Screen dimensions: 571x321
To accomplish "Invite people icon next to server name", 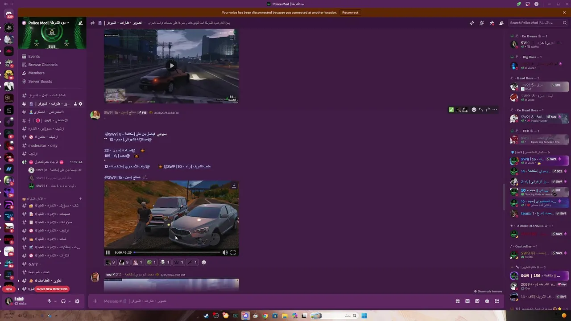I will click(81, 23).
